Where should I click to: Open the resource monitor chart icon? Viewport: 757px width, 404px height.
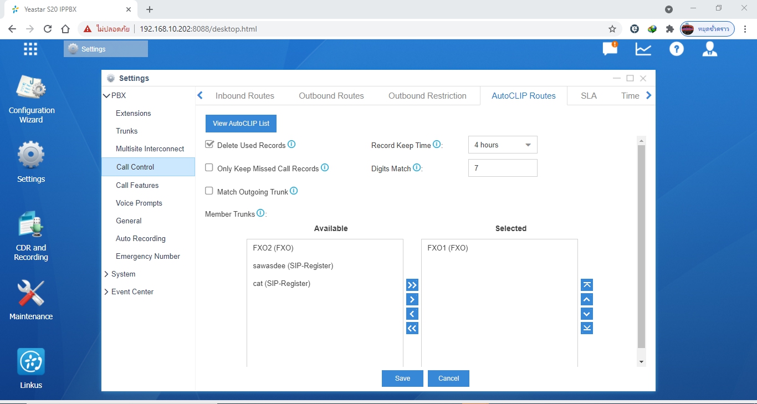coord(643,49)
